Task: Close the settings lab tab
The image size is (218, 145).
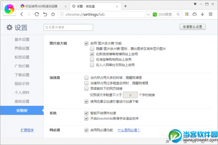Action: click(117, 7)
